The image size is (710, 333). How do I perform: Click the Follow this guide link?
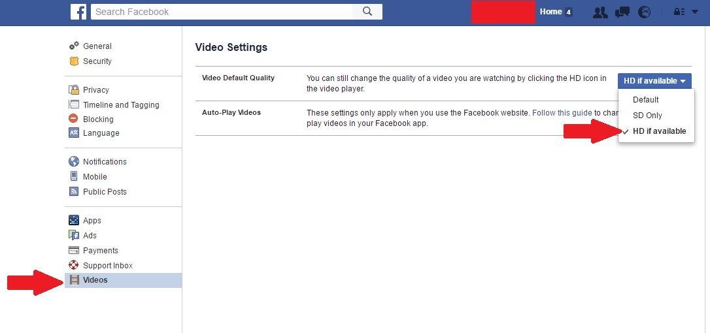coord(562,113)
